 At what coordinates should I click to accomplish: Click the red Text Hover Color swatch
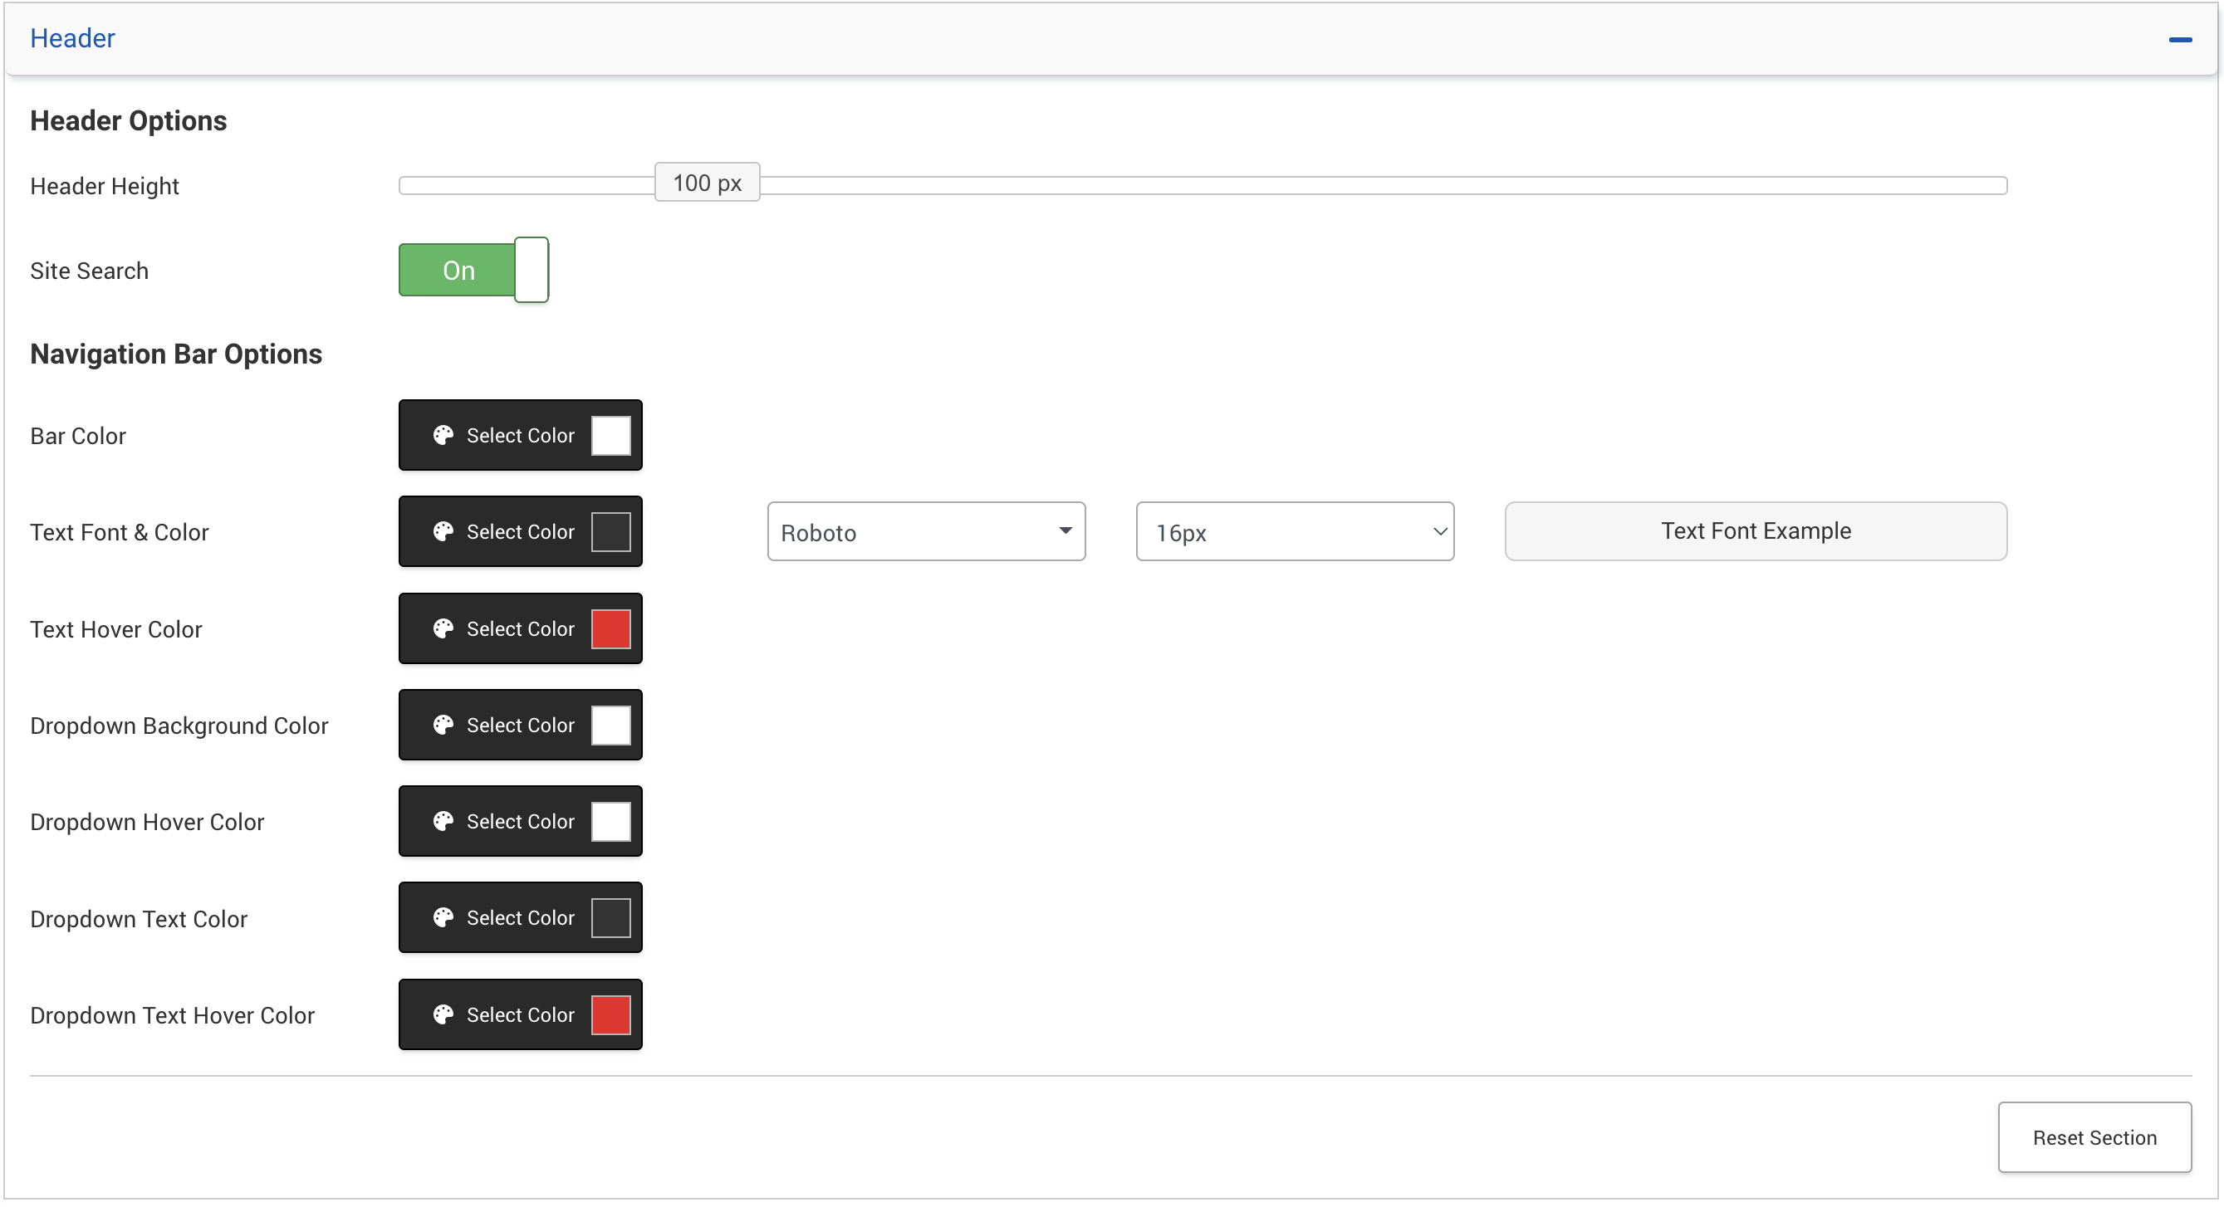pos(612,630)
